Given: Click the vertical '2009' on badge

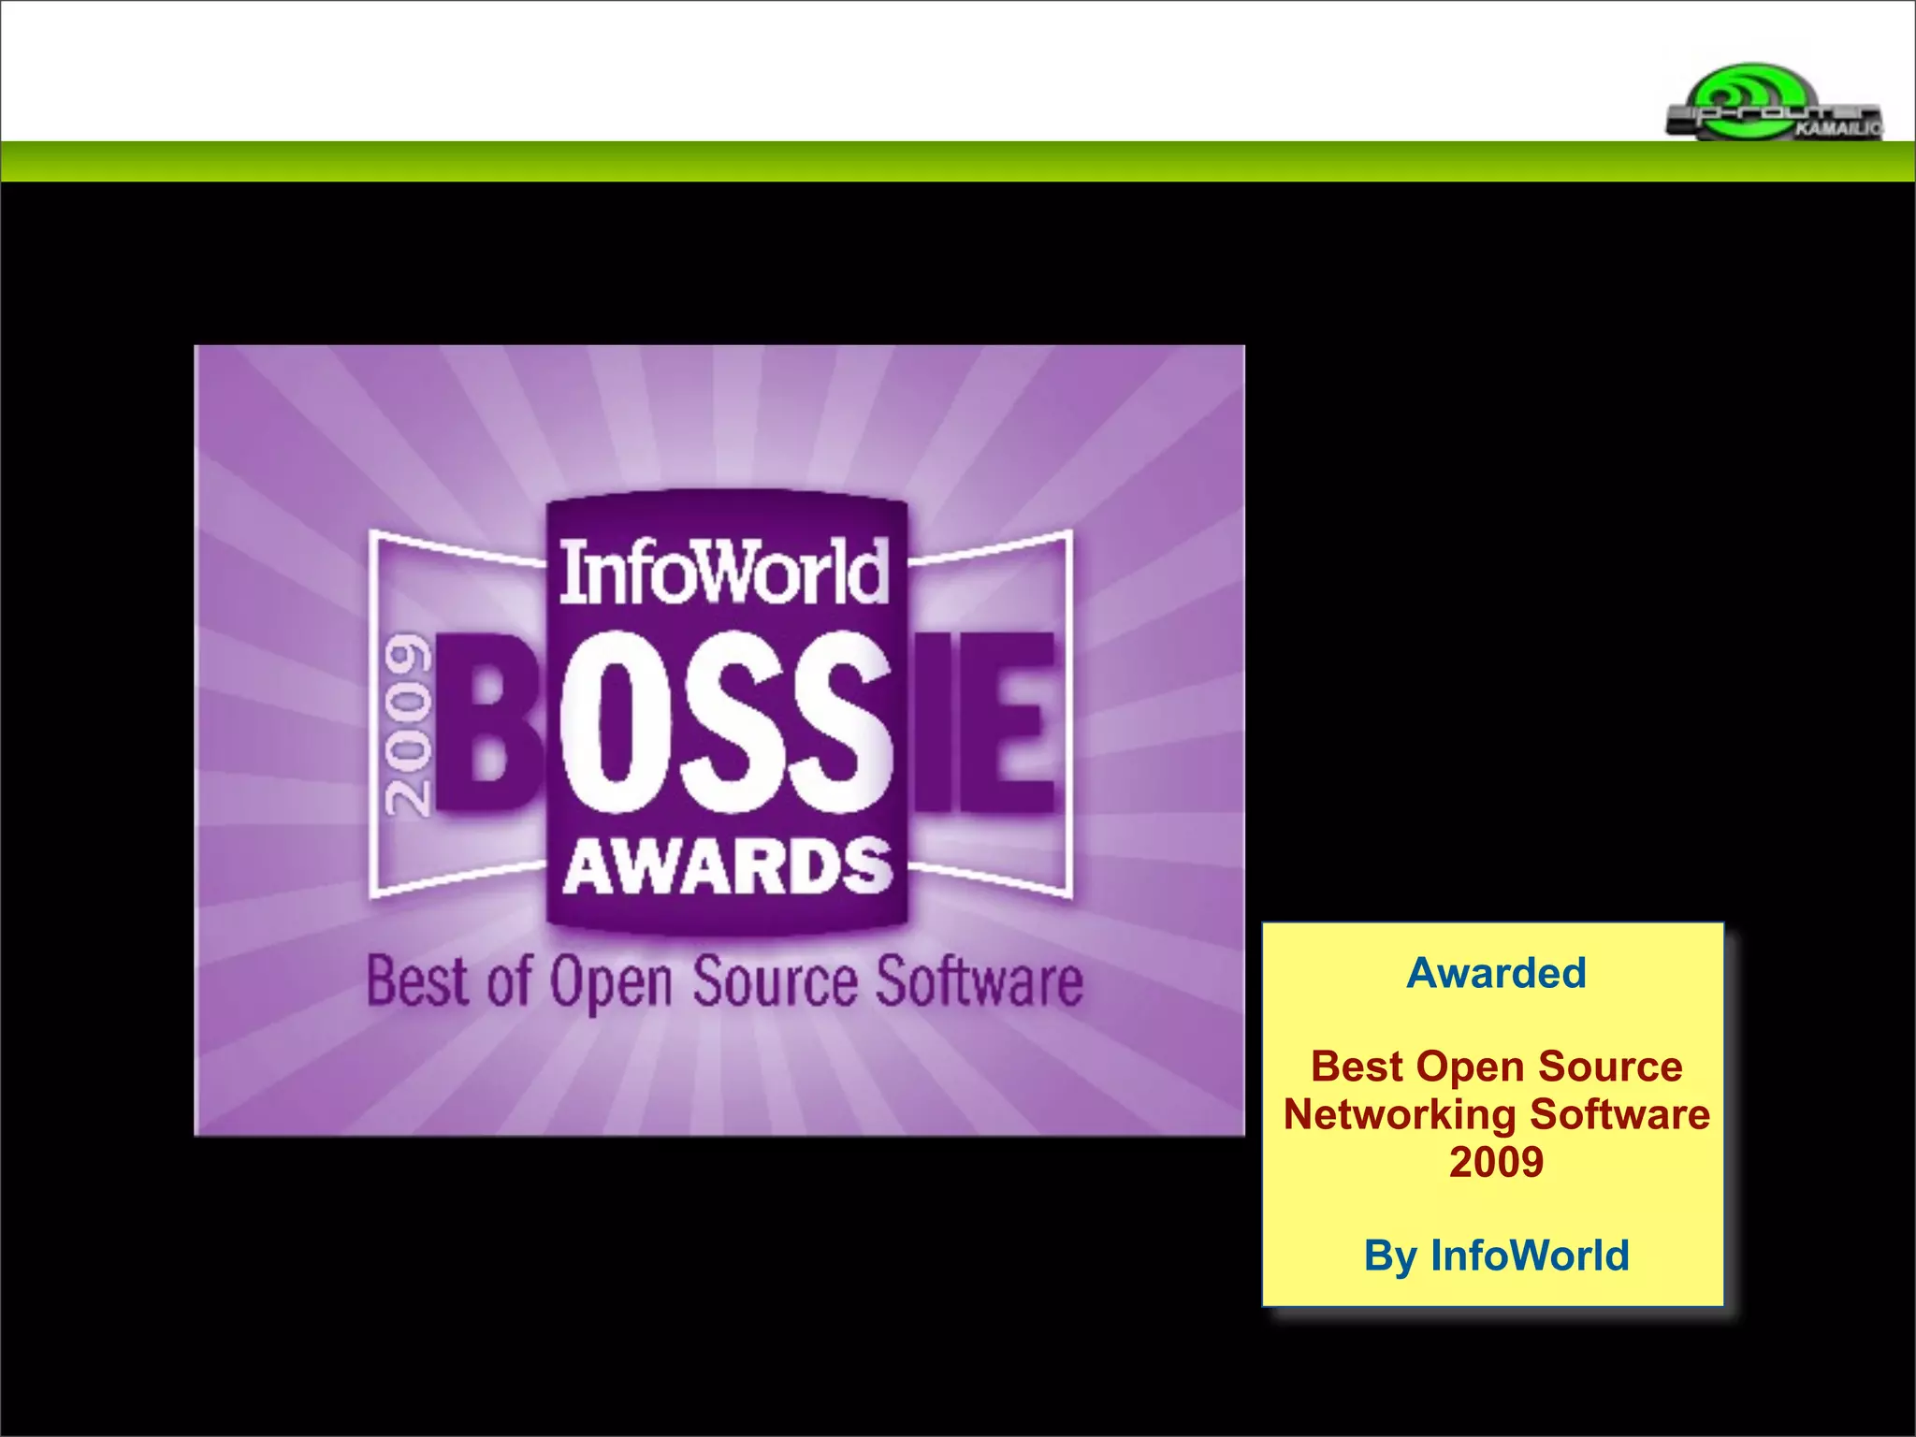Looking at the screenshot, I should point(408,724).
